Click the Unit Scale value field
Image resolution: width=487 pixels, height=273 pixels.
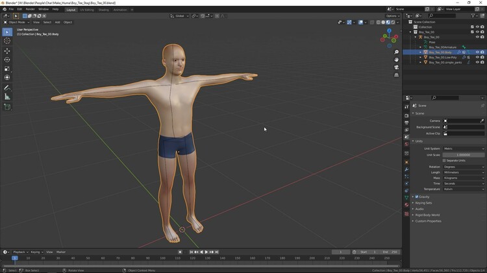463,154
